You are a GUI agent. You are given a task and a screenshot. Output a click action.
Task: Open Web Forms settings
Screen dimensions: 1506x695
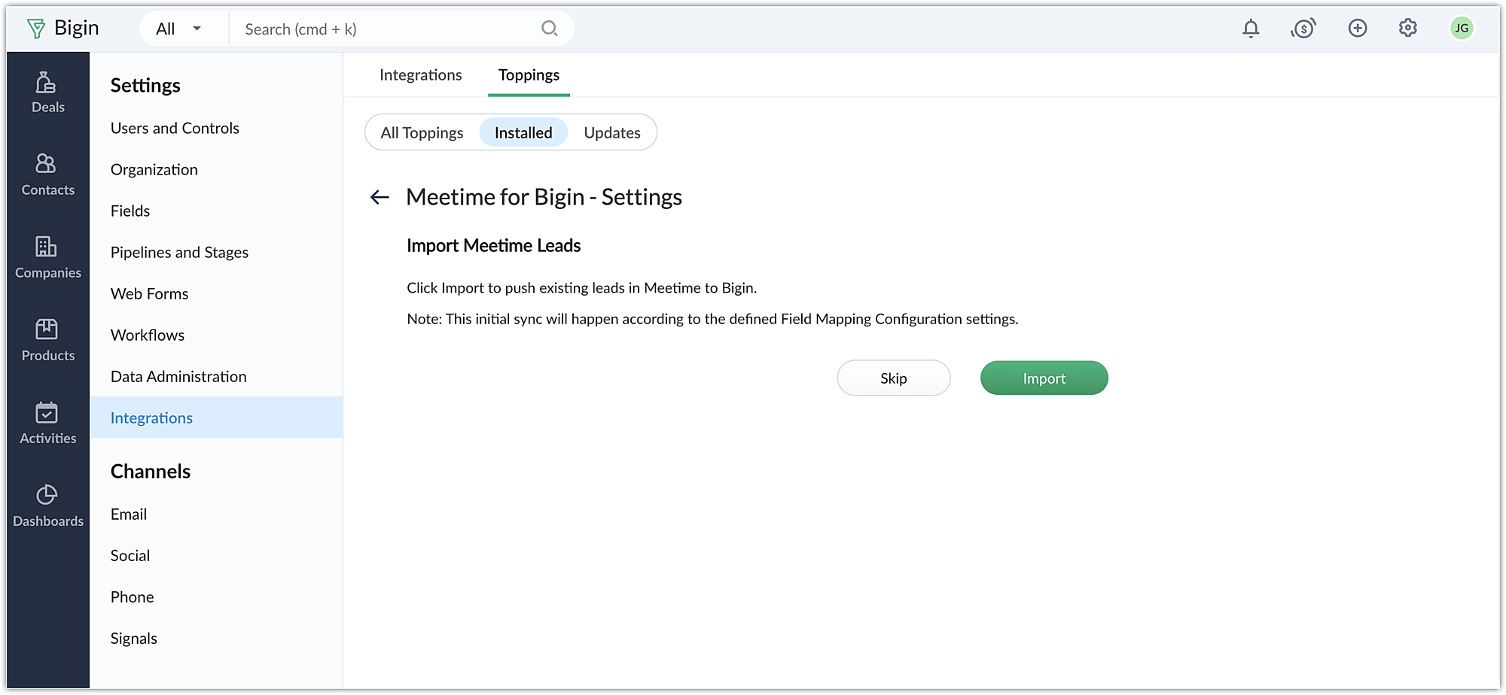click(x=149, y=294)
